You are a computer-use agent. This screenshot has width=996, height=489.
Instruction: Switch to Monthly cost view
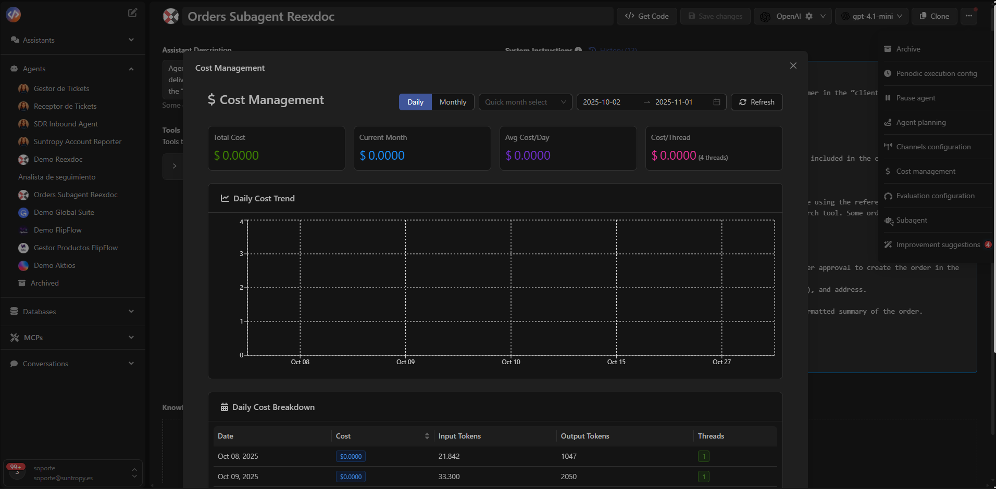tap(453, 102)
